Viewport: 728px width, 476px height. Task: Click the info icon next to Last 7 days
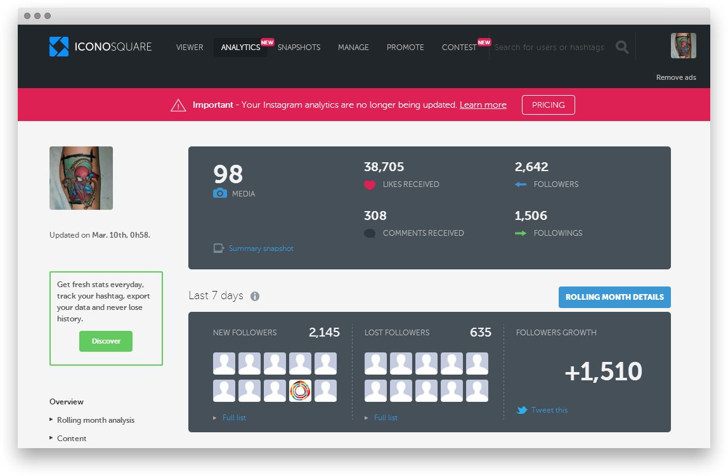[254, 296]
